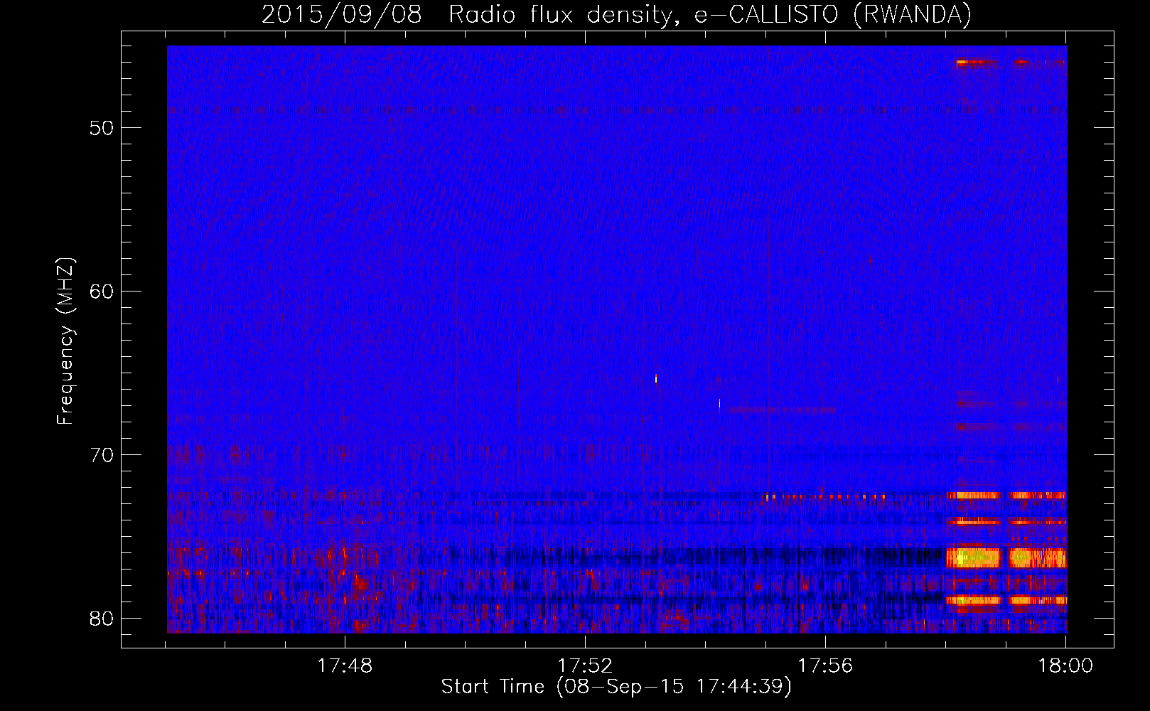Click the Frequency (MHZ) axis label
The height and width of the screenshot is (711, 1150).
[65, 341]
